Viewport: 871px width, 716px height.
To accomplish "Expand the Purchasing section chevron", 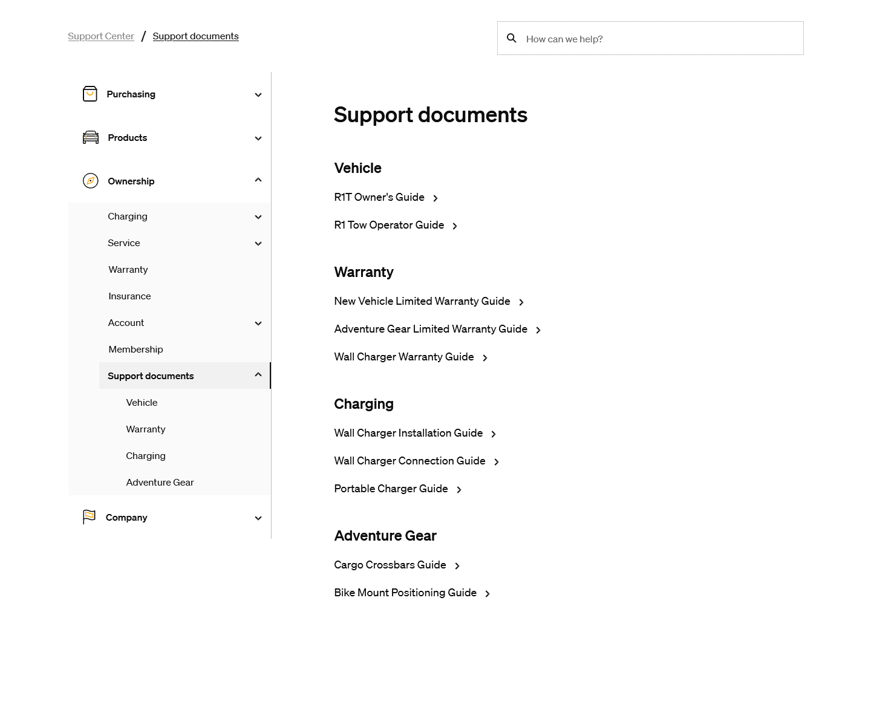I will pyautogui.click(x=258, y=95).
